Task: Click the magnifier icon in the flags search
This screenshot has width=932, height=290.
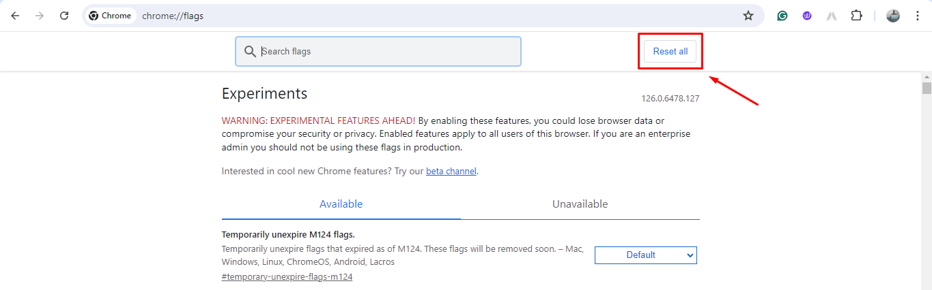Action: [x=250, y=51]
